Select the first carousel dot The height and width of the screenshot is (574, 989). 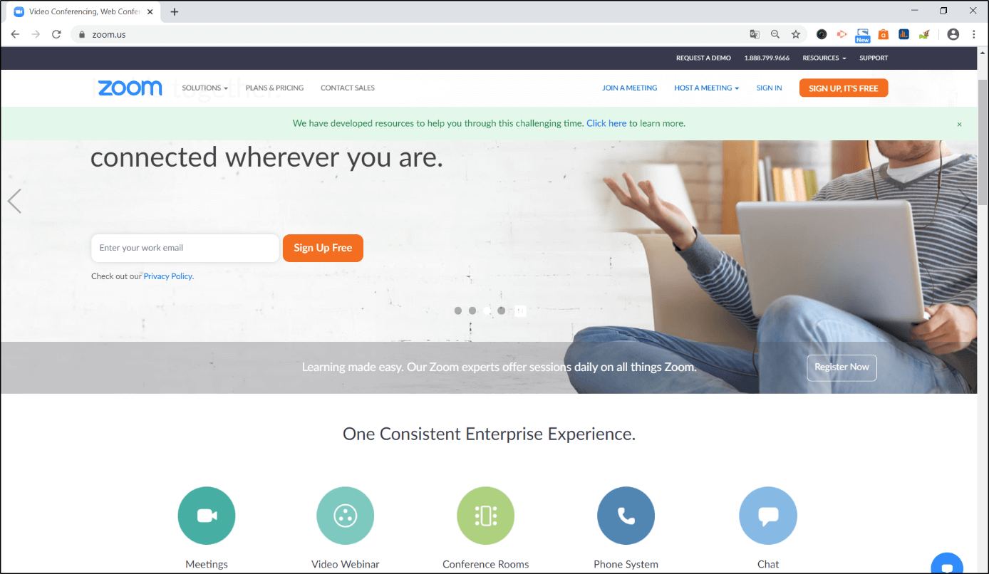pos(457,311)
